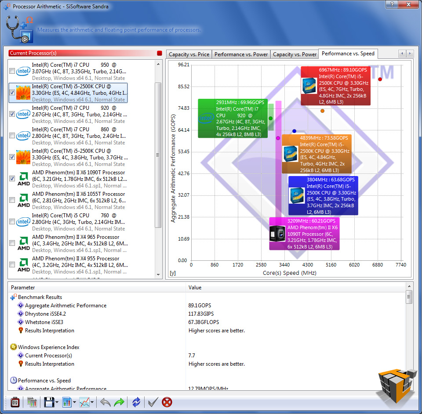Enable the Core i7 950 checkbox

click(x=12, y=71)
